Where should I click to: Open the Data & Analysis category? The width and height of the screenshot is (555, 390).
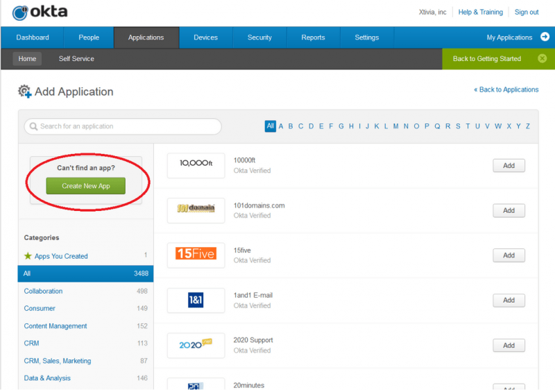(47, 378)
